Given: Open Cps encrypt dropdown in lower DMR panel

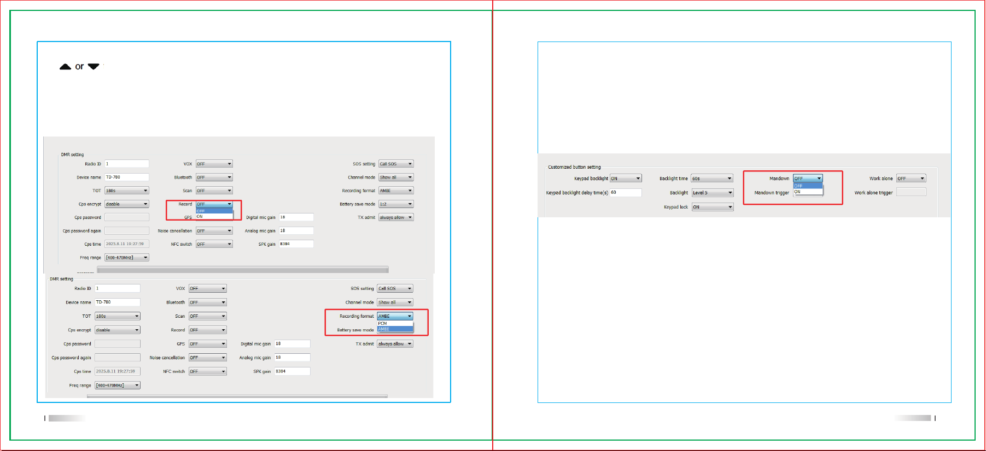Looking at the screenshot, I should [118, 330].
